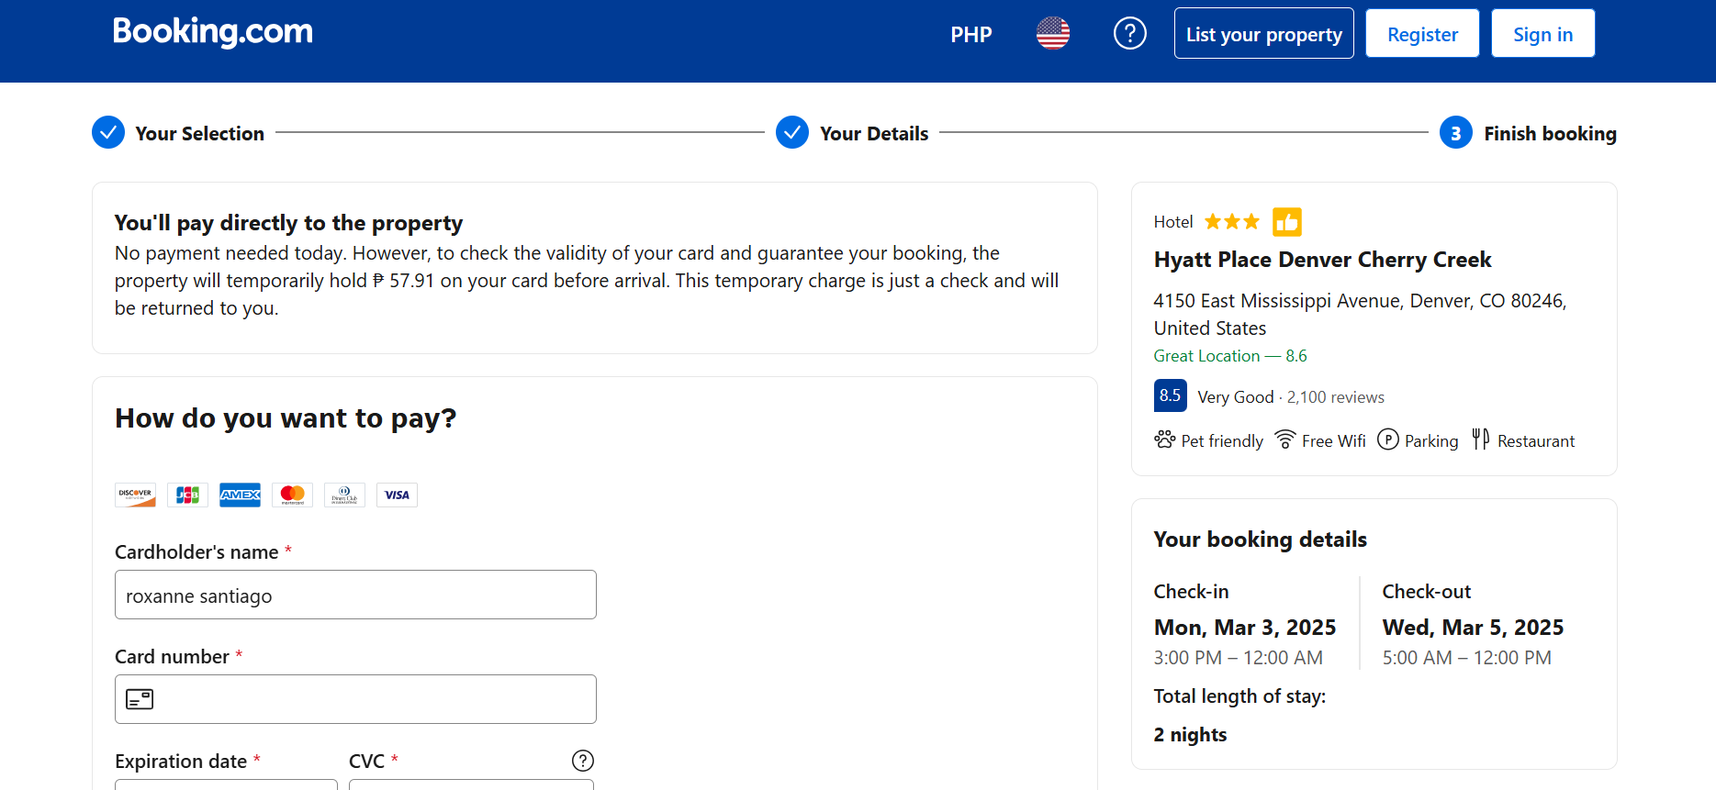Click check-out date Wed, Mar 5, 2025
This screenshot has width=1716, height=790.
point(1473,628)
